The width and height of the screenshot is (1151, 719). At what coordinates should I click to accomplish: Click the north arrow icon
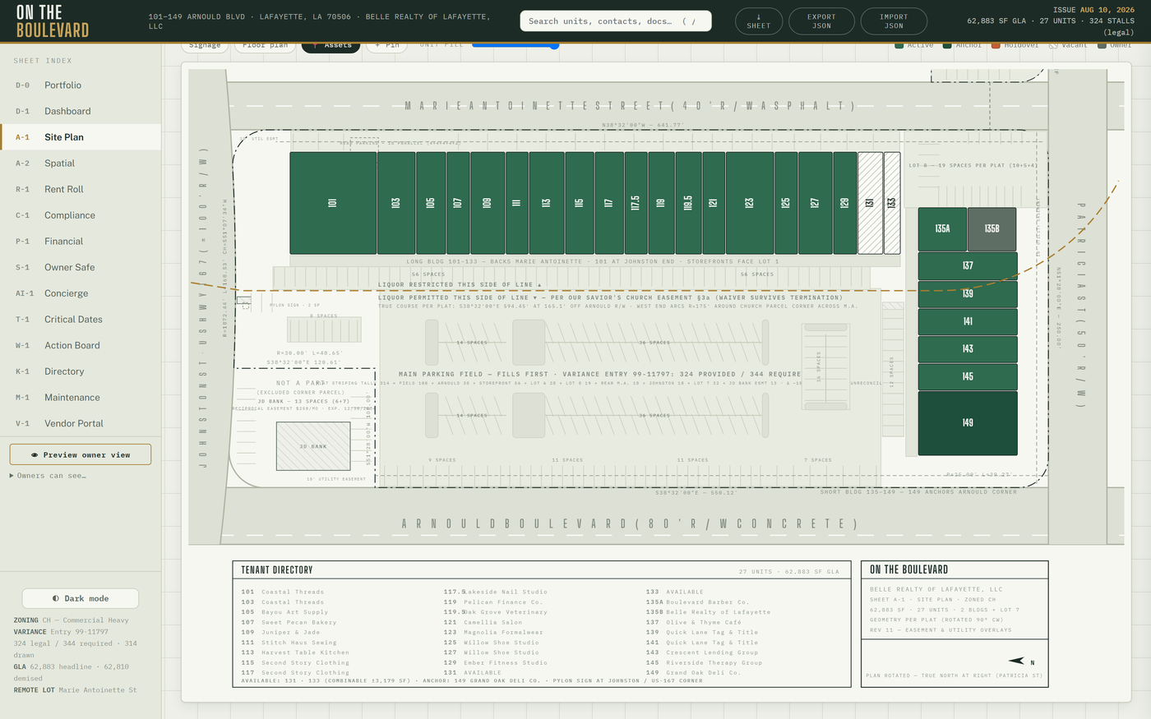click(1018, 661)
